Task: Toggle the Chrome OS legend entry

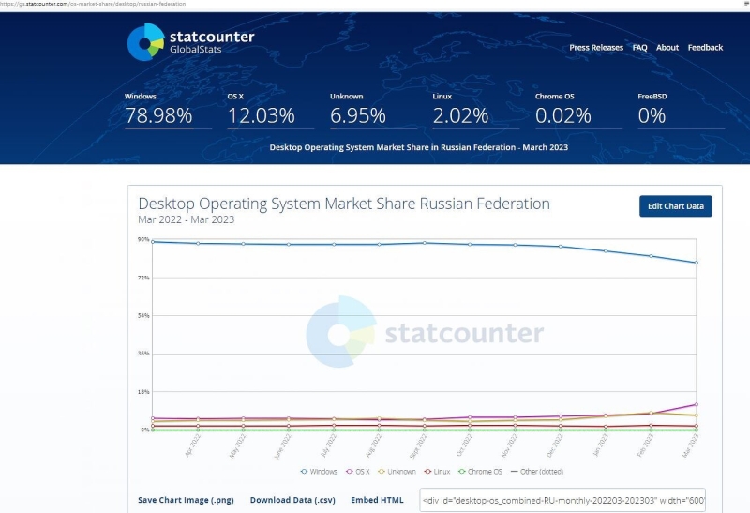Action: pos(481,472)
